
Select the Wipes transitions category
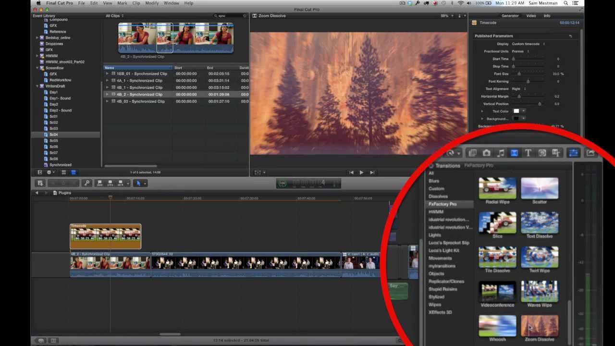point(435,305)
